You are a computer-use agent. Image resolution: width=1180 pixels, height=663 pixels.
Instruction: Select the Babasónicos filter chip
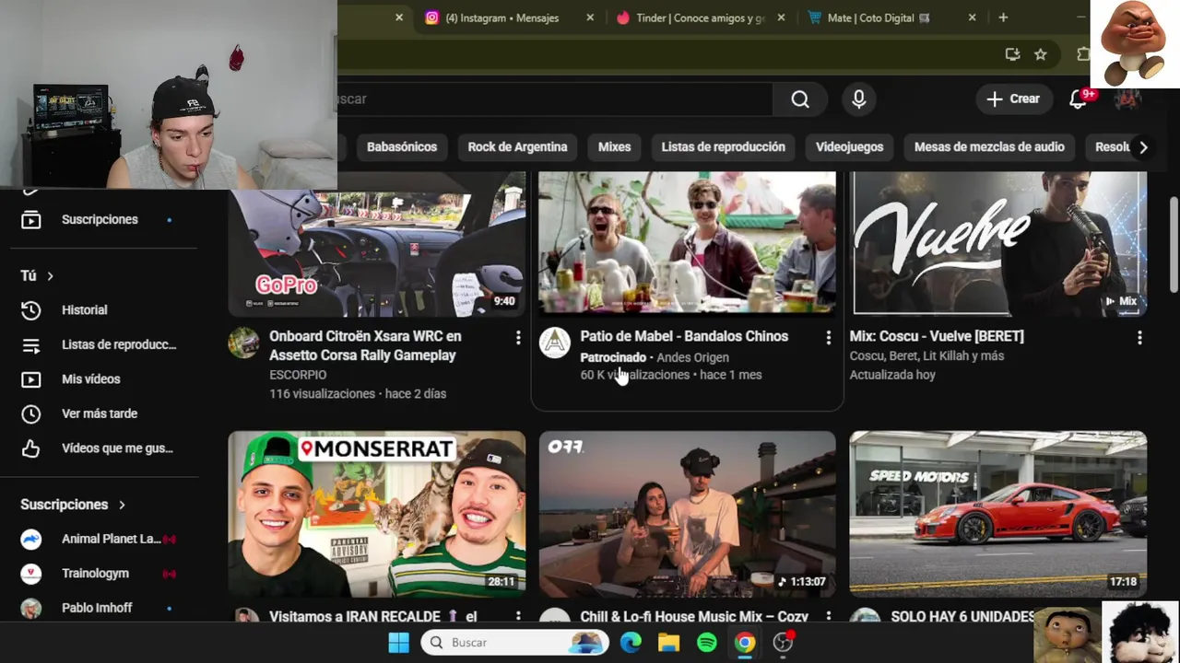(402, 147)
